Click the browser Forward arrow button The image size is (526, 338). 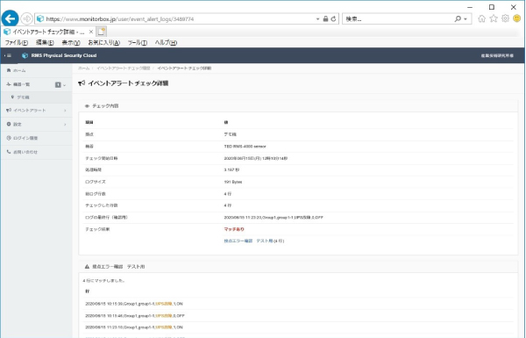click(x=27, y=18)
